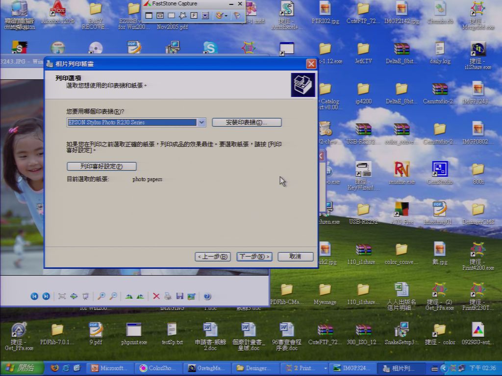Select the CamStudio desktop icon
Image resolution: width=502 pixels, height=376 pixels.
pos(440,173)
